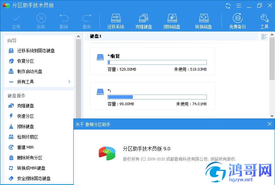Click the right pane scrollbar down arrow
The height and width of the screenshot is (185, 275).
click(x=272, y=116)
